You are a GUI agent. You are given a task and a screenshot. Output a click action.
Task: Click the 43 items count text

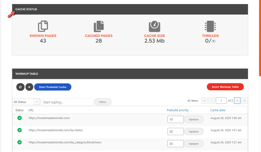(x=193, y=101)
